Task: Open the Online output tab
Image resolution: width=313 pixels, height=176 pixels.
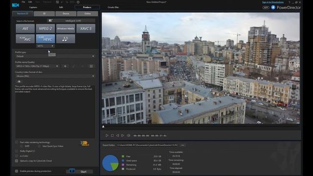Action: [88, 14]
